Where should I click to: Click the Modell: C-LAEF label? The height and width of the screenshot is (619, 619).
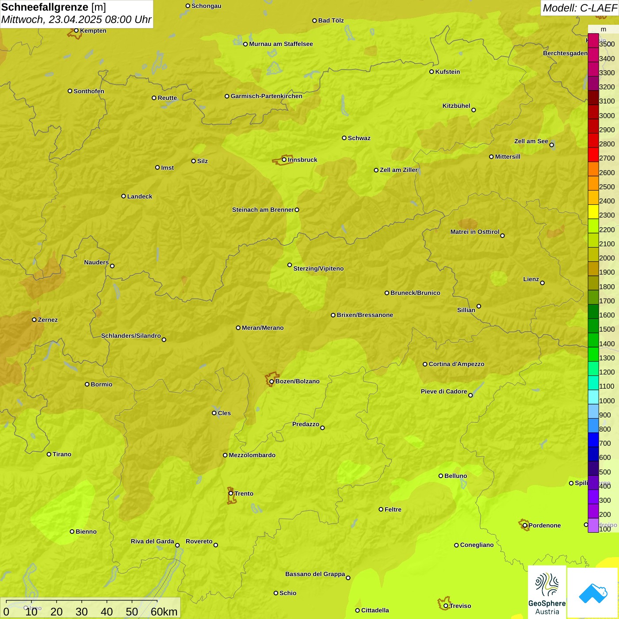(580, 8)
